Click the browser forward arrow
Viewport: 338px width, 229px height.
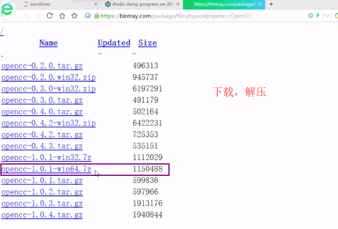[x=38, y=16]
